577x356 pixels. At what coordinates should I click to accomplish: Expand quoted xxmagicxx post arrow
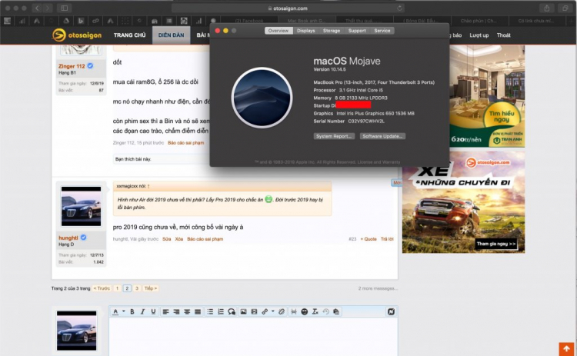coord(148,187)
